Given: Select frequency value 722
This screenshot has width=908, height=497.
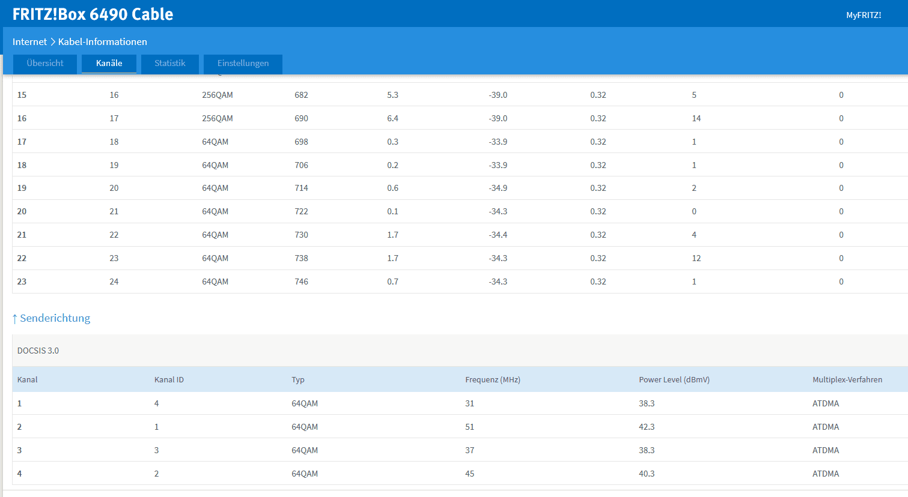Looking at the screenshot, I should point(301,211).
